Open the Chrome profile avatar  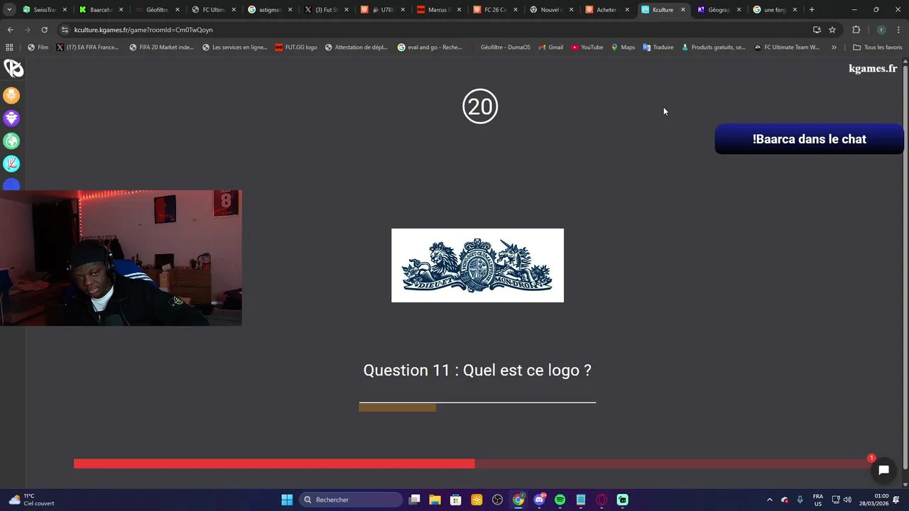881,30
